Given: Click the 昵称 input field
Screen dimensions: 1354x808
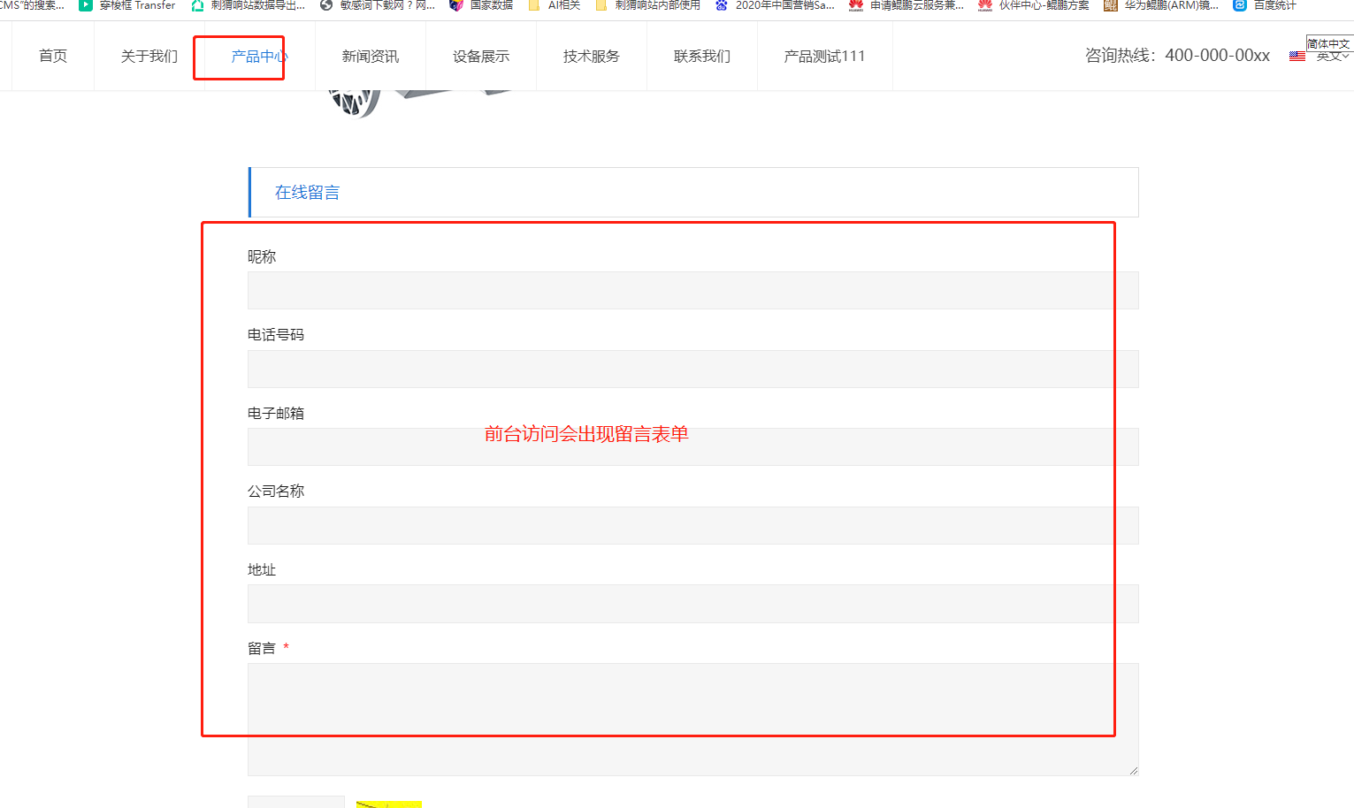Looking at the screenshot, I should pyautogui.click(x=692, y=291).
